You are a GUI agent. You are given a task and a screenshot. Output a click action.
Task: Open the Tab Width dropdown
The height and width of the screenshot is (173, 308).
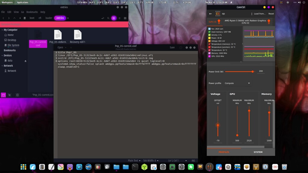[151, 160]
